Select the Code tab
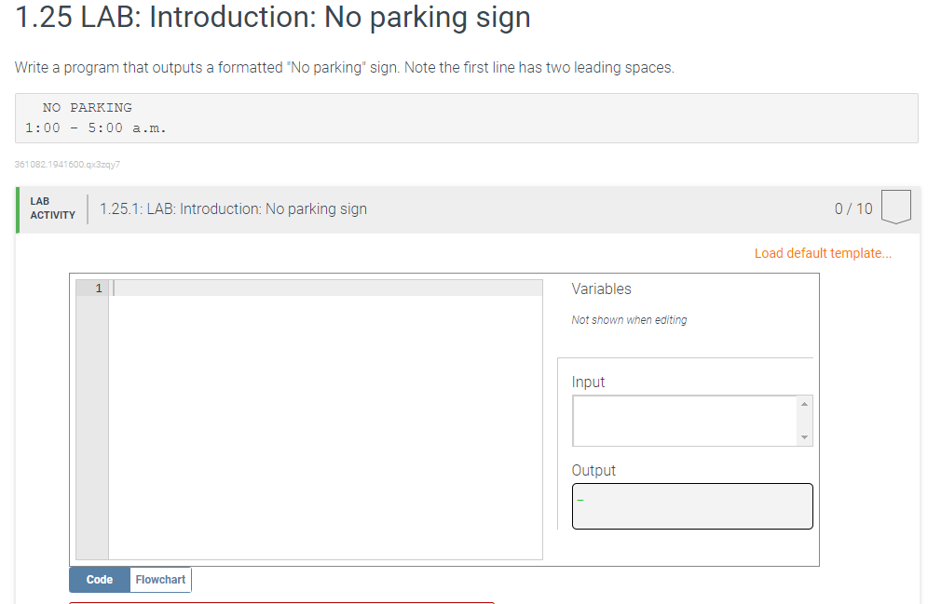941x604 pixels. click(x=99, y=579)
